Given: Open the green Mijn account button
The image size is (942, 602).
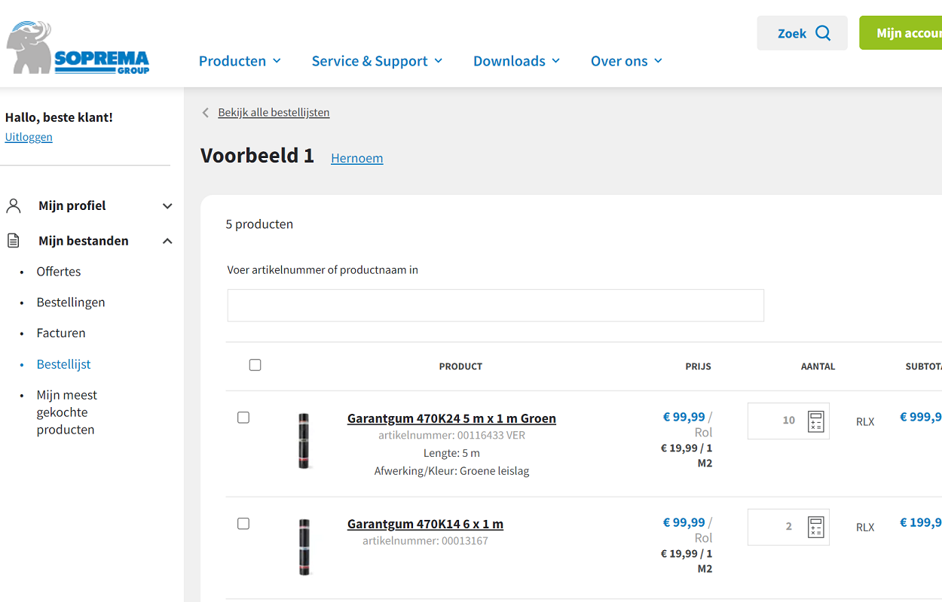Looking at the screenshot, I should [x=901, y=33].
